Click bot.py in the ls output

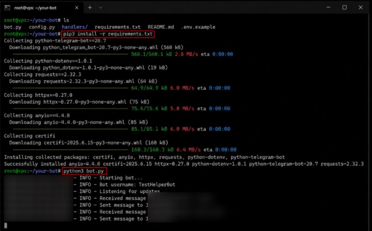[x=13, y=27]
